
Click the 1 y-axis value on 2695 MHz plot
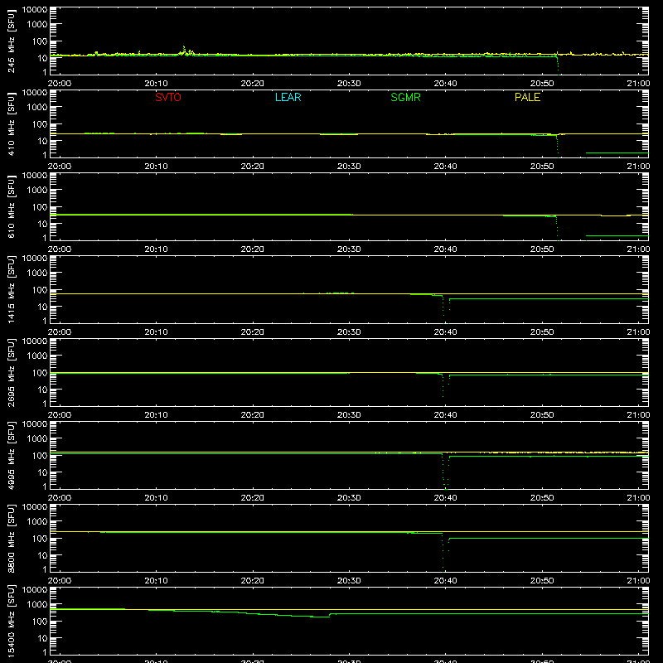[45, 404]
